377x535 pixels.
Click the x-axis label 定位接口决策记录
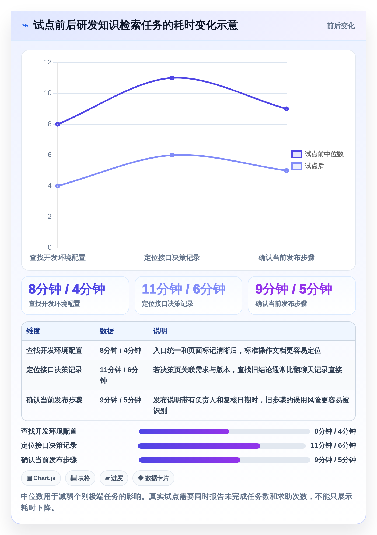[x=172, y=258]
